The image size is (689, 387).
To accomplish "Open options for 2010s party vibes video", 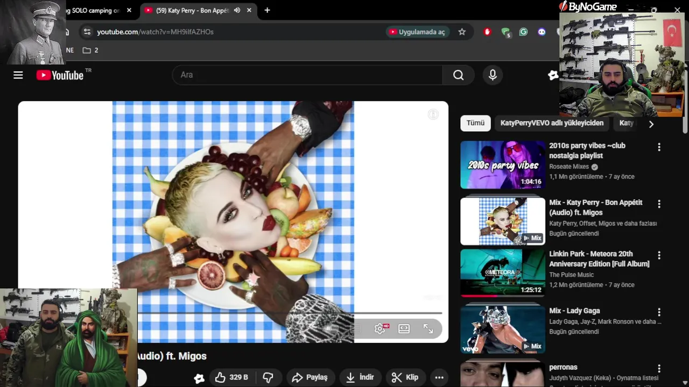I will pyautogui.click(x=659, y=147).
